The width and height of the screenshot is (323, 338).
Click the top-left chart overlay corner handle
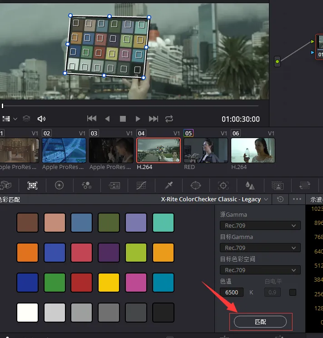pyautogui.click(x=70, y=15)
